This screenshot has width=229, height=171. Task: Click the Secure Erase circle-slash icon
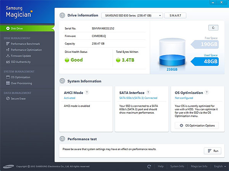8,98
